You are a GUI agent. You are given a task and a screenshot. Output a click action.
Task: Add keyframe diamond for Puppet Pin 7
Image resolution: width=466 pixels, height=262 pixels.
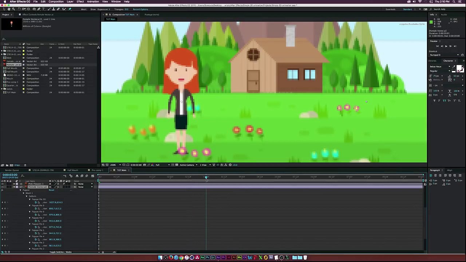click(5, 221)
